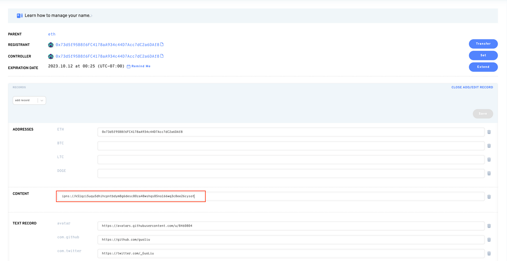
Task: Delete the avatar text record
Action: point(489,226)
